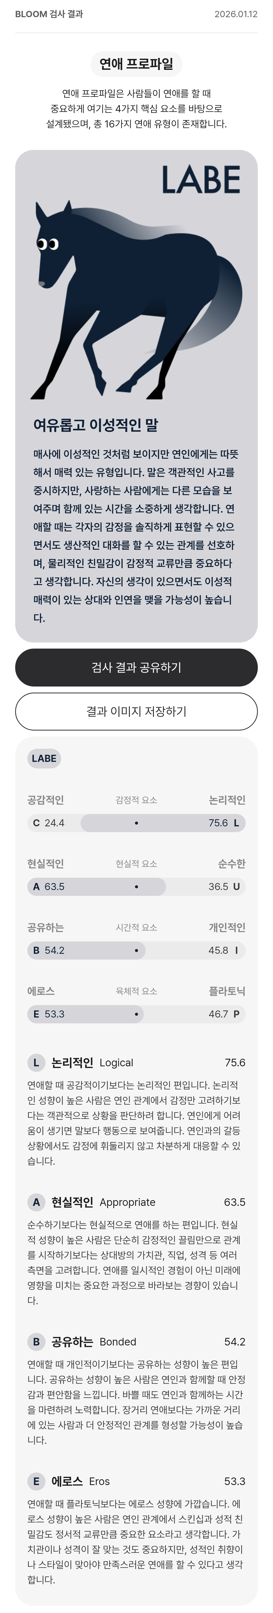Image resolution: width=273 pixels, height=1613 pixels.
Task: Click the center dot of the 시간적 요소 bar
Action: [x=136, y=951]
